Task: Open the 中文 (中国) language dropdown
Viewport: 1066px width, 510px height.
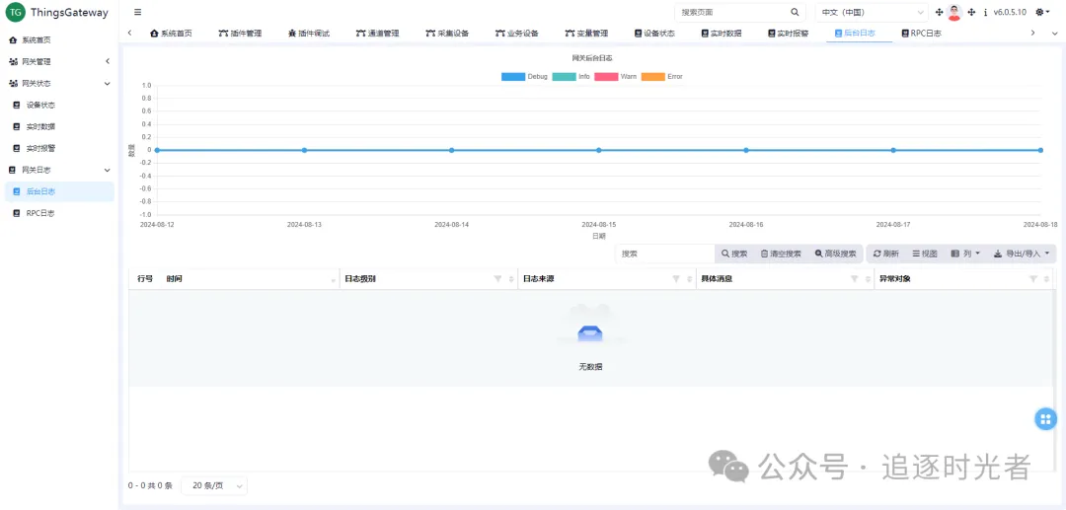Action: (x=872, y=12)
